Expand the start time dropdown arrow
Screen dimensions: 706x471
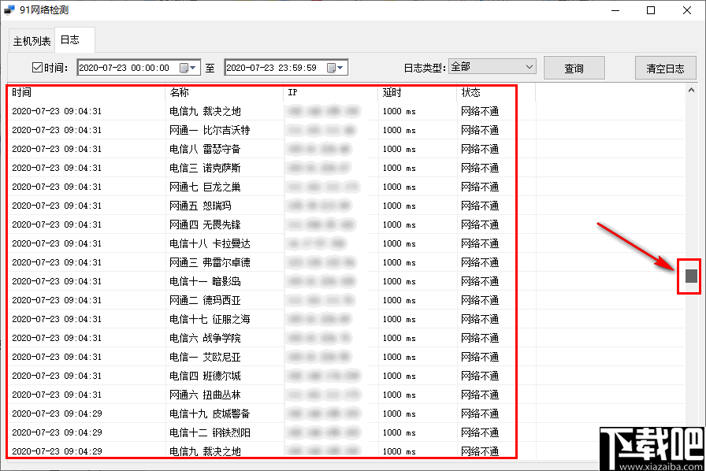[194, 67]
